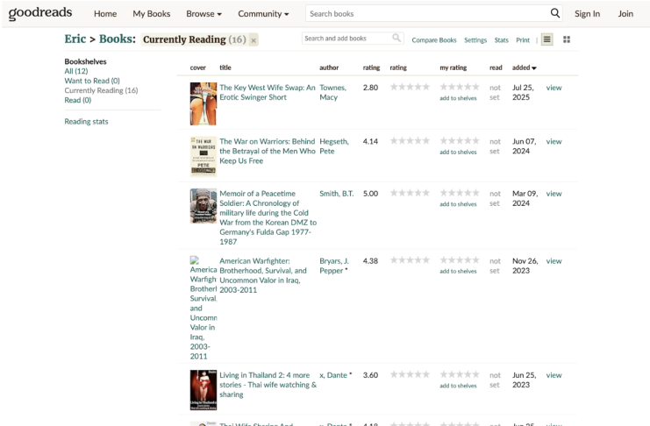Go to the Home navigation item

point(105,14)
